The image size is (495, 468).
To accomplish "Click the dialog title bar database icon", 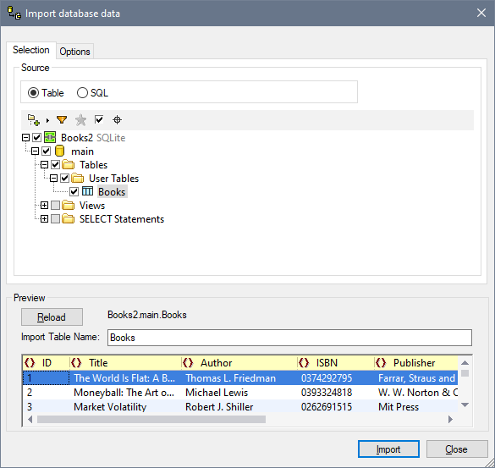I will (x=14, y=13).
